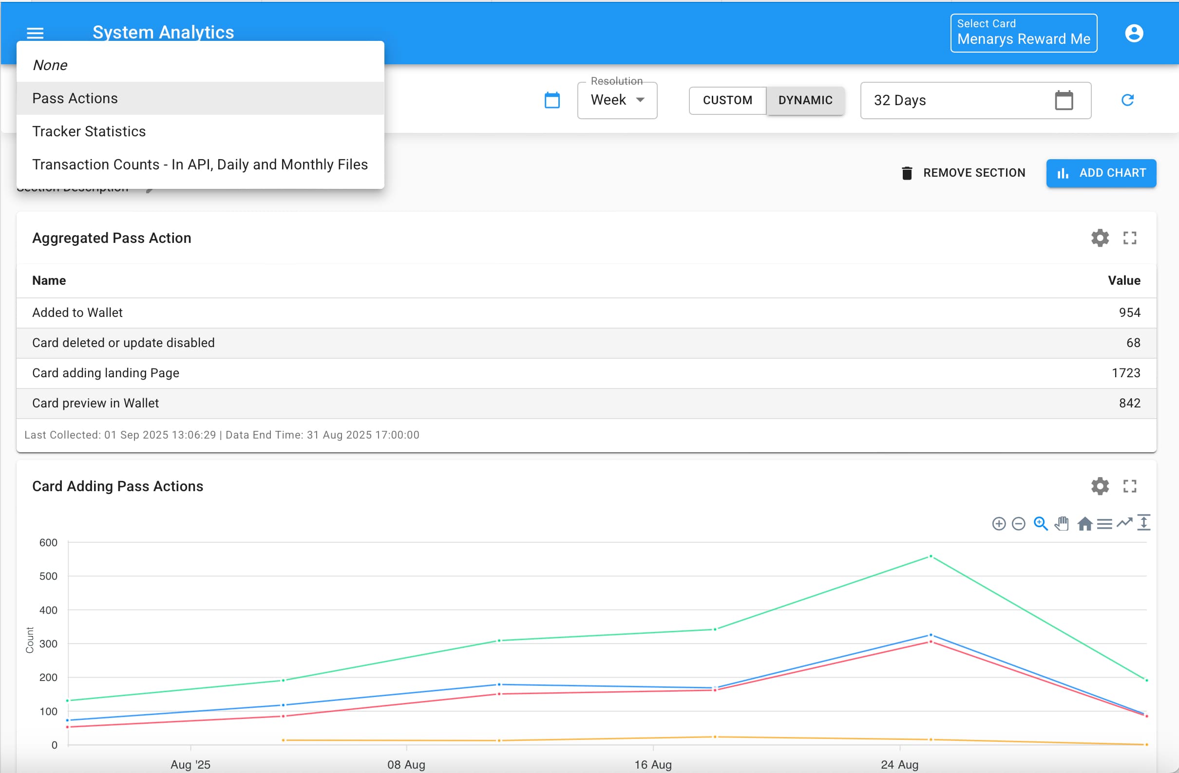Image resolution: width=1179 pixels, height=773 pixels.
Task: Open the calendar picker next to Resolution
Action: point(552,100)
